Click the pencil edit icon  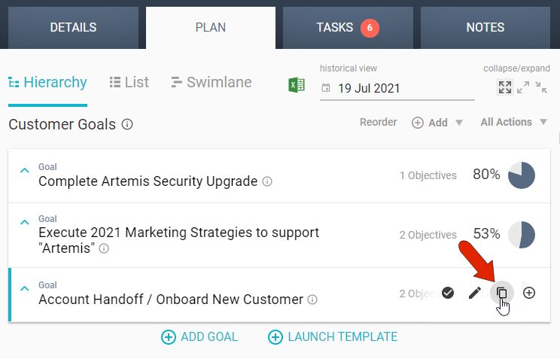[474, 293]
